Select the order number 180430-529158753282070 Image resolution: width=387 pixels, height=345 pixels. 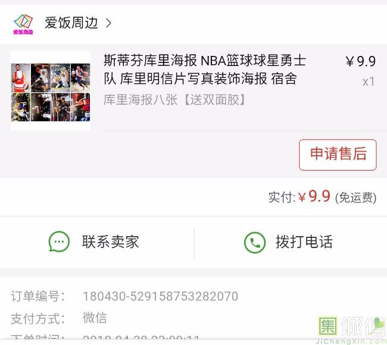pyautogui.click(x=160, y=296)
